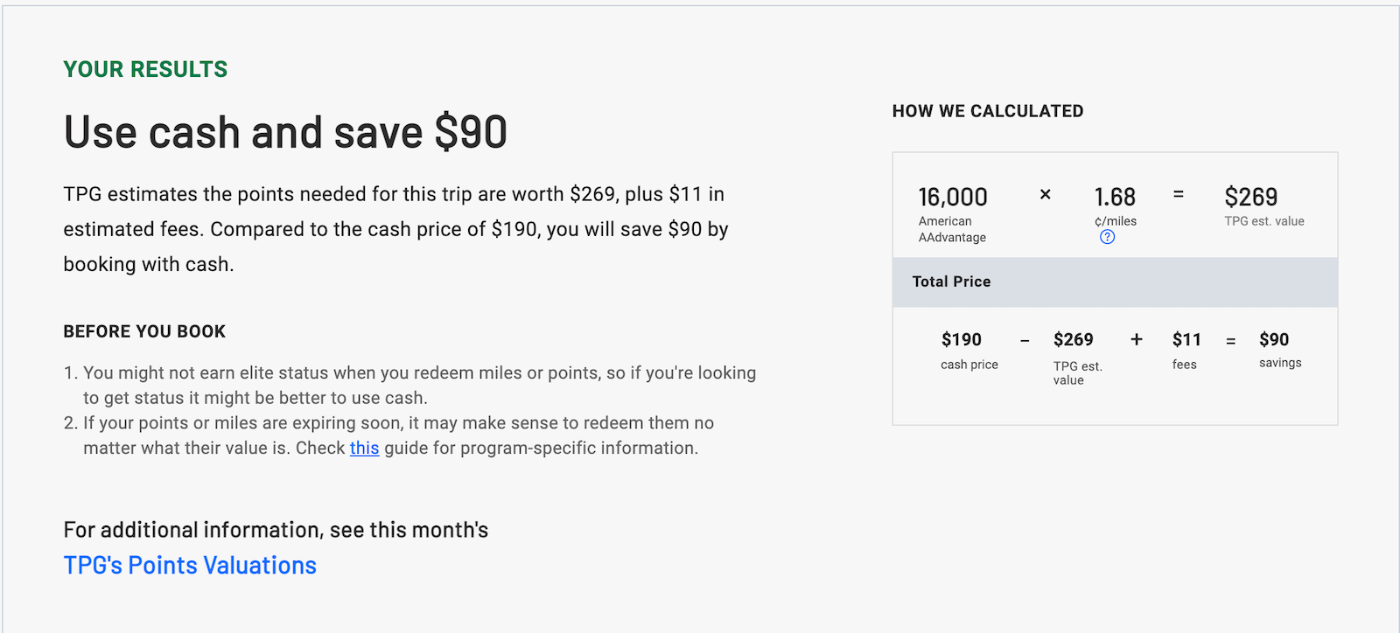Click the minus sign after $190 cash price
The image size is (1400, 633).
point(1025,341)
